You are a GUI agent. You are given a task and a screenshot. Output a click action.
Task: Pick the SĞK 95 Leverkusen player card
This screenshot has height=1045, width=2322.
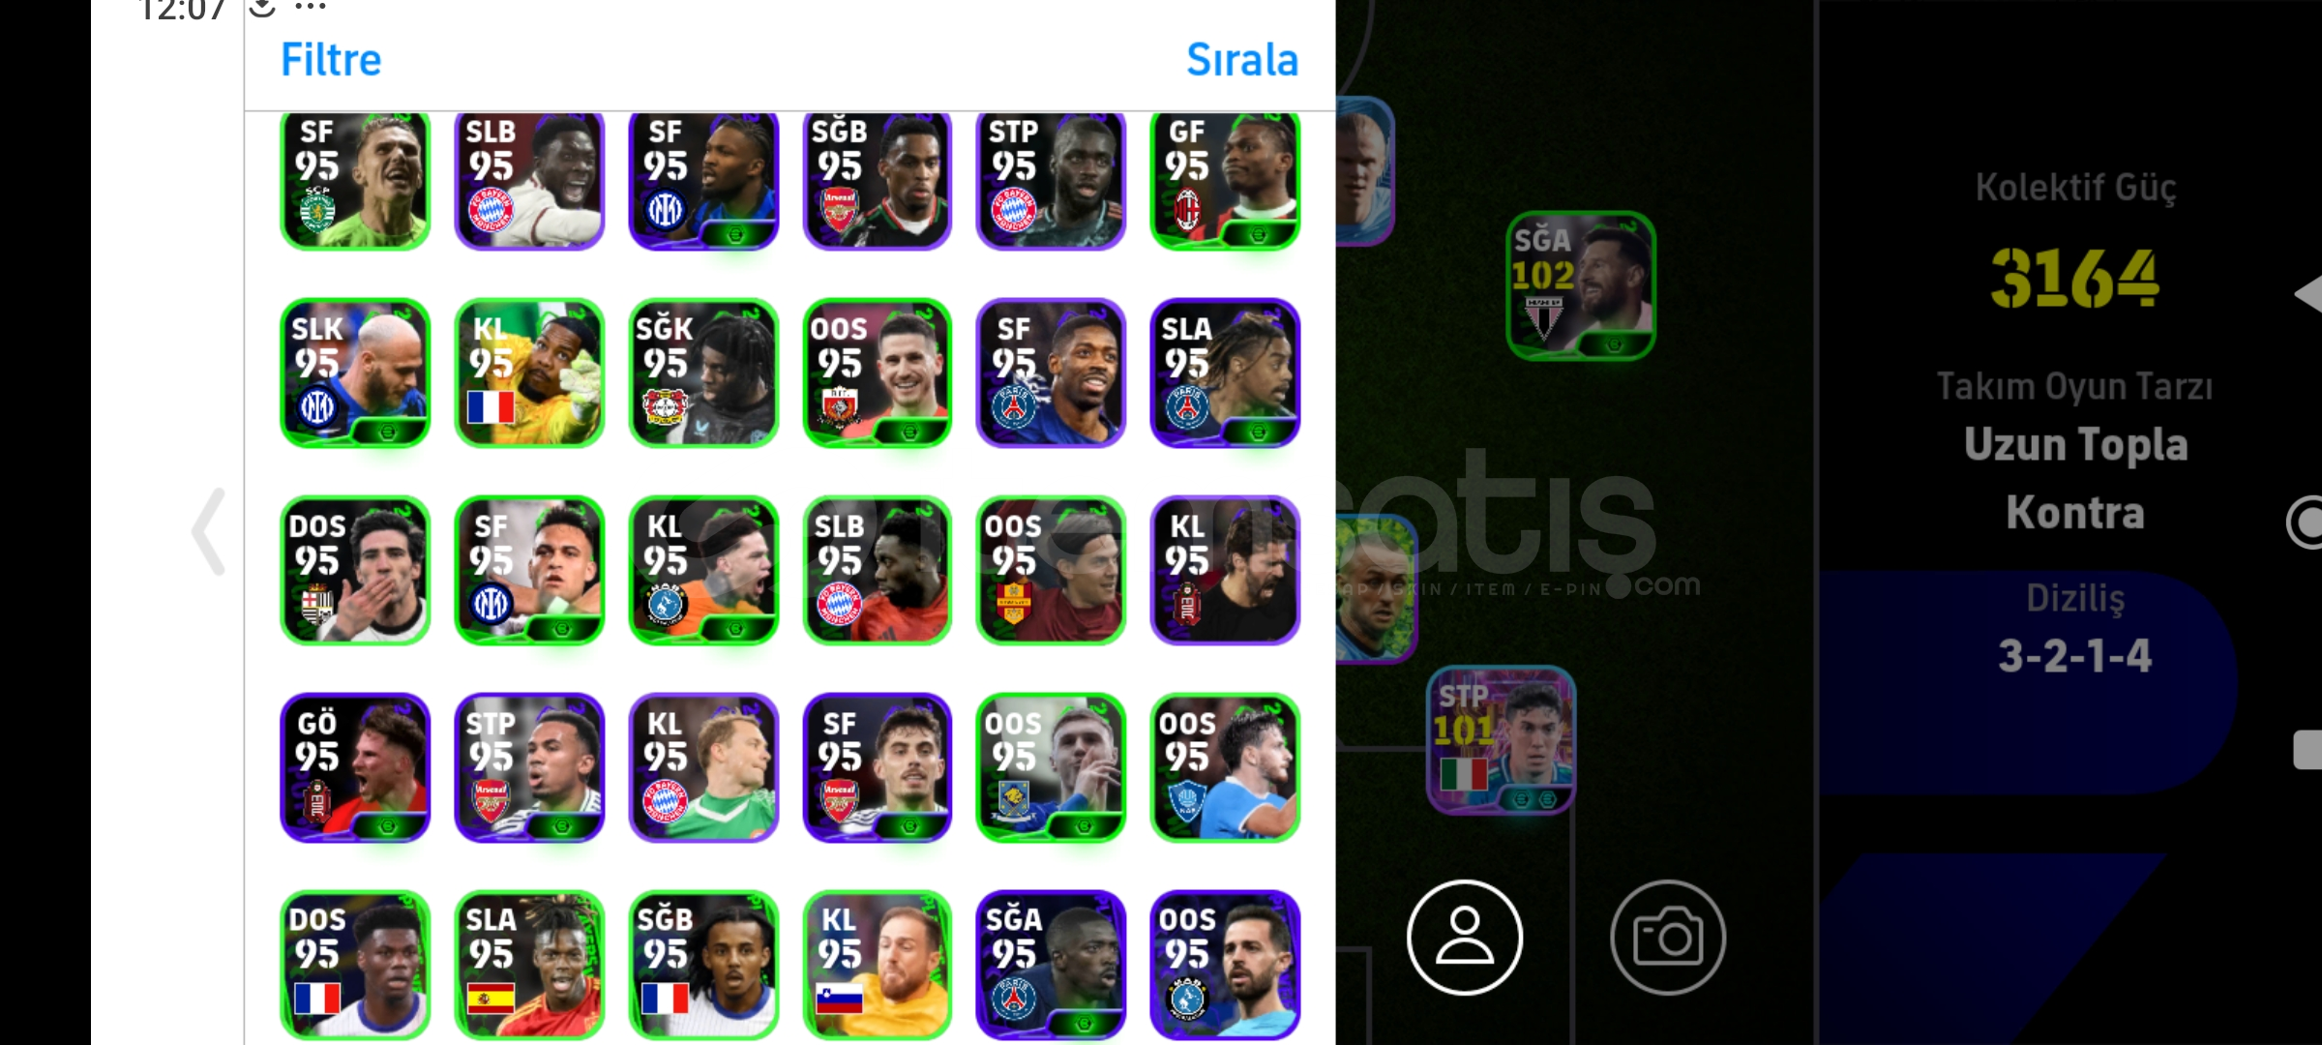click(x=703, y=373)
